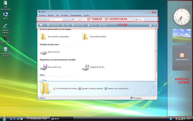Click the clock gadget in sidebar

coord(182,17)
